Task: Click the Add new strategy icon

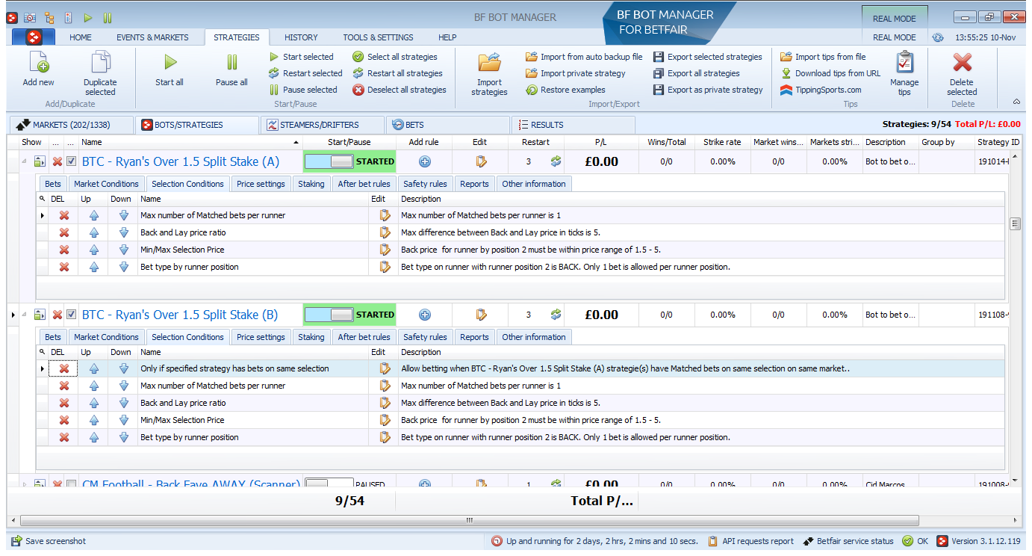Action: click(x=38, y=63)
